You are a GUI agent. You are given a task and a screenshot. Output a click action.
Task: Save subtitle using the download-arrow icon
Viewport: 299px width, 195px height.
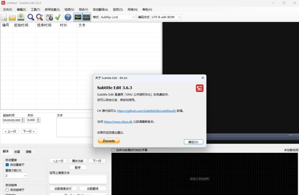pos(21,17)
